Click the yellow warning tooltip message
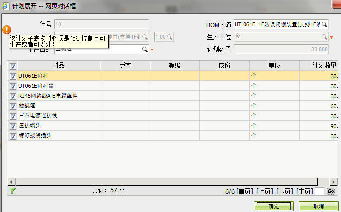 coord(59,41)
